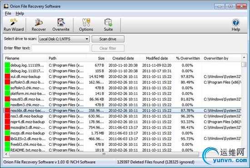The width and height of the screenshot is (250, 168).
Task: Click green status icon for nssdbm3.chk.moz row
Action: (x=7, y=105)
